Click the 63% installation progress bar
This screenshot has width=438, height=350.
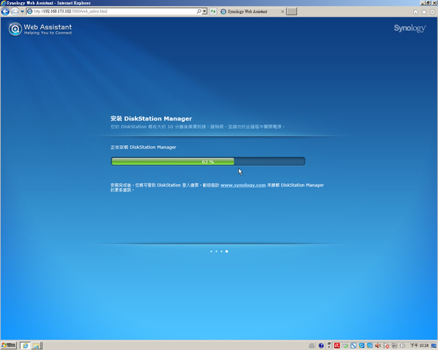coord(208,161)
